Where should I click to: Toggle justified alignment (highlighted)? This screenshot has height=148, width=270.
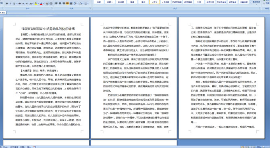67,3
